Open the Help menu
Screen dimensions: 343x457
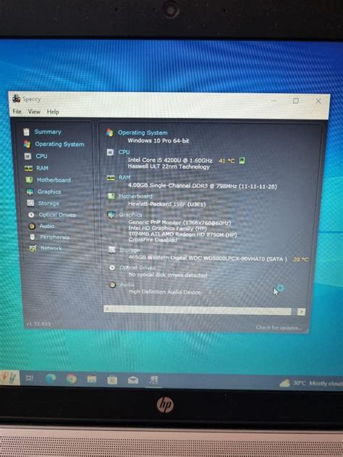53,112
